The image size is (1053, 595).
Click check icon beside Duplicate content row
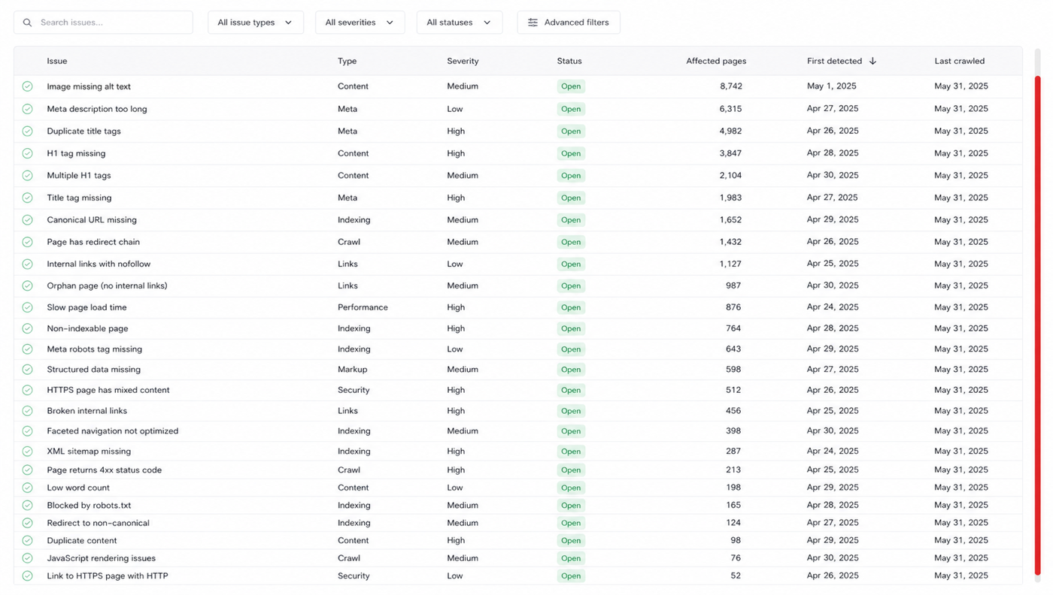click(28, 541)
